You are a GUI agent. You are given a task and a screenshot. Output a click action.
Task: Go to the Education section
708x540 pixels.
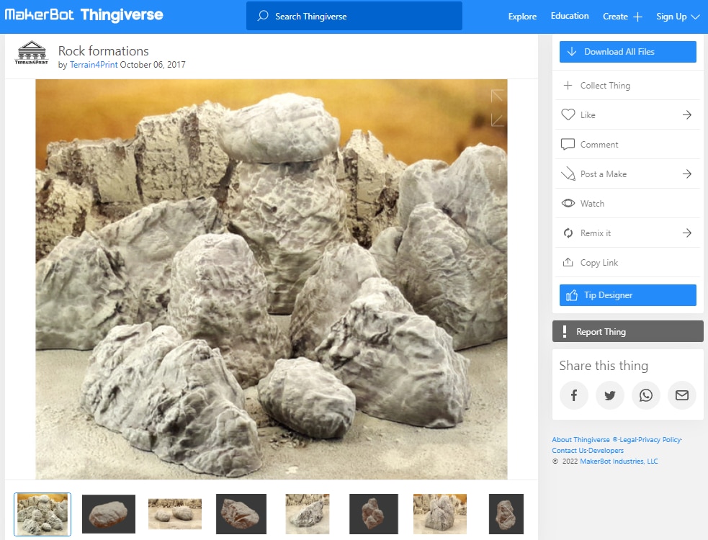[x=569, y=15]
